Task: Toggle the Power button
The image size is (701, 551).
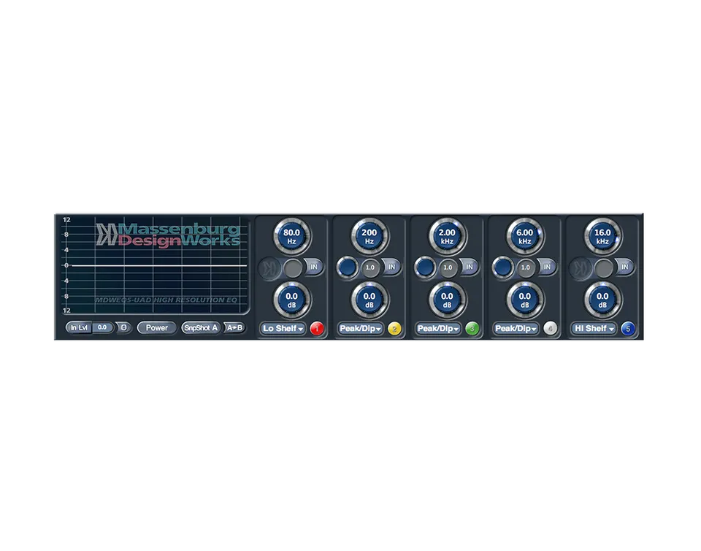Action: click(157, 328)
